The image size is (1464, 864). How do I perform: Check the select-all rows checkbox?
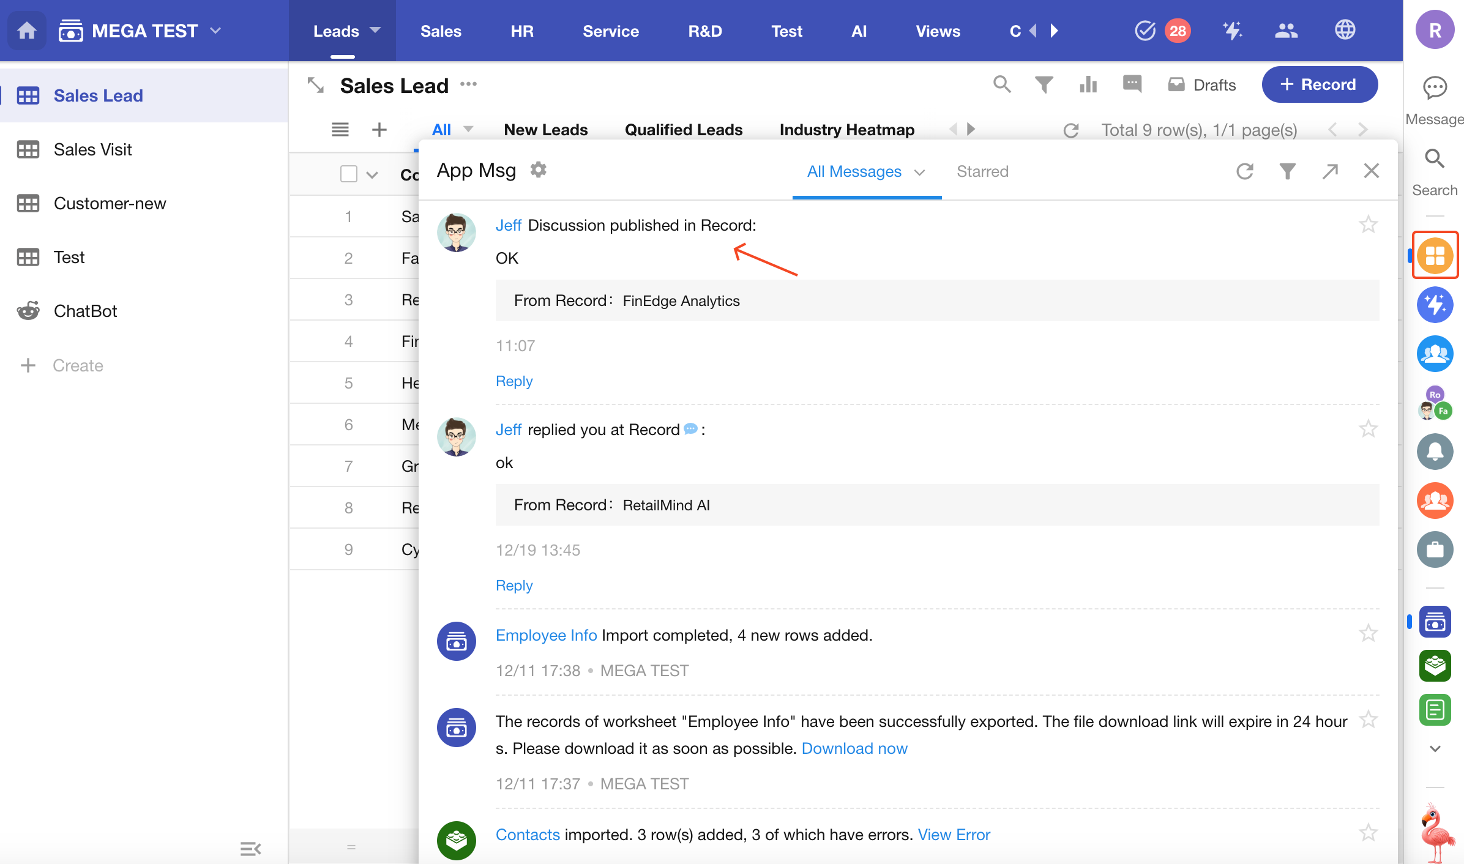349,174
